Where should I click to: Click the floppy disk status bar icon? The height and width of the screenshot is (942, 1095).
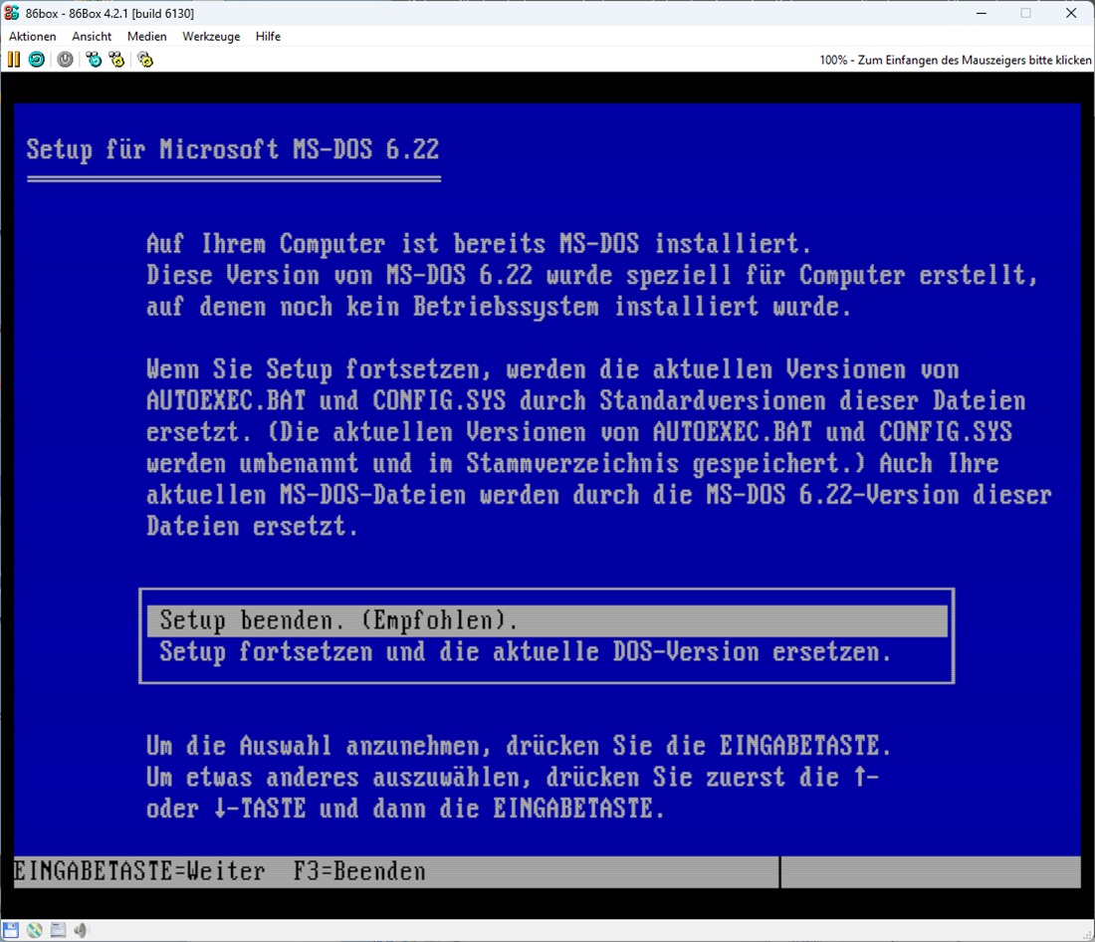pos(12,930)
